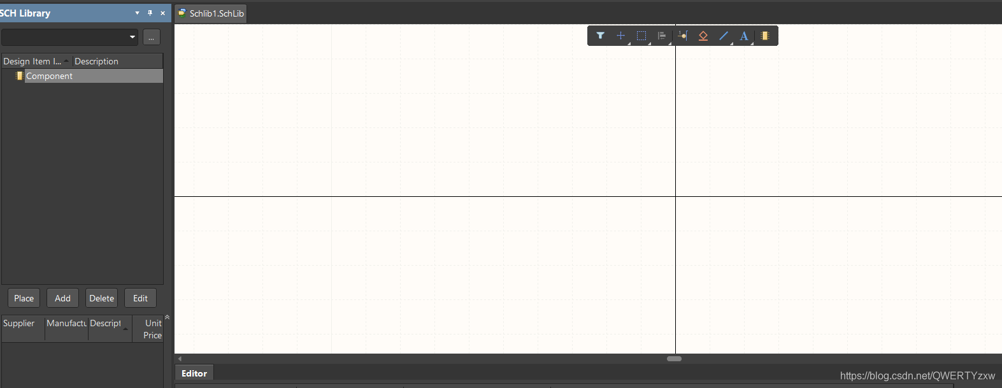Pin the SCH Library panel

click(x=150, y=13)
